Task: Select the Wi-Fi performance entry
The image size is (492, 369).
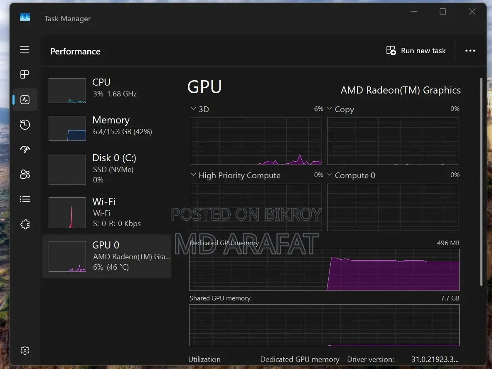Action: tap(107, 212)
